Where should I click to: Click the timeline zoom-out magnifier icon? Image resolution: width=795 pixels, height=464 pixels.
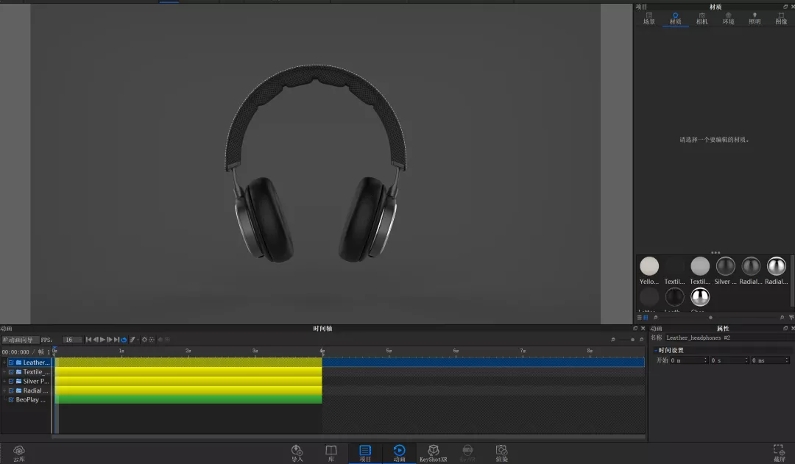[613, 340]
